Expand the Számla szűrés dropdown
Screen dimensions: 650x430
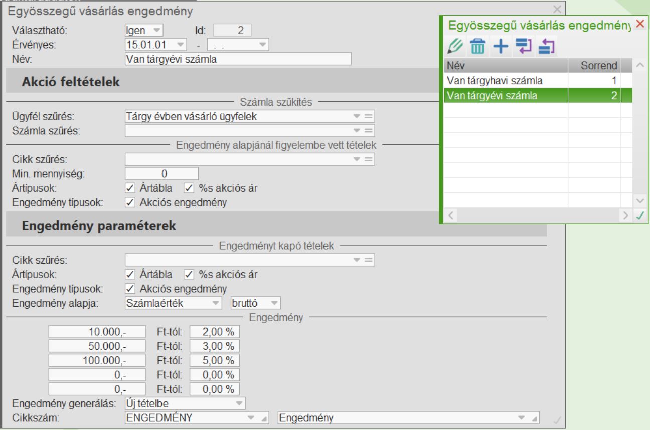[357, 131]
